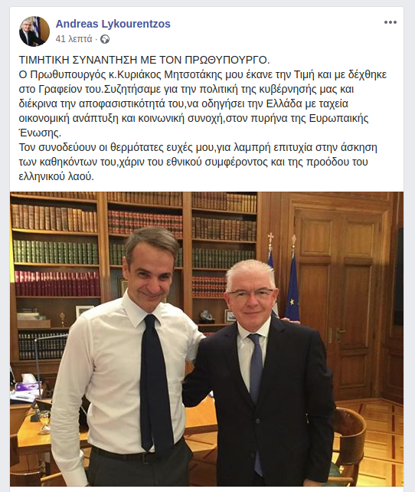Image resolution: width=415 pixels, height=492 pixels.
Task: Click the public globe privacy icon
Action: pyautogui.click(x=105, y=39)
